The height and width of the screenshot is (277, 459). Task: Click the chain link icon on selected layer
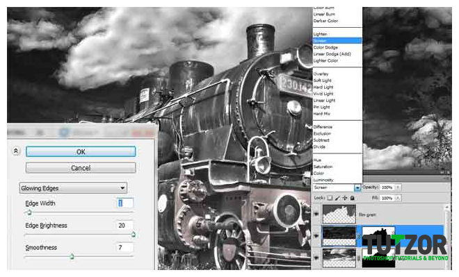click(x=359, y=236)
